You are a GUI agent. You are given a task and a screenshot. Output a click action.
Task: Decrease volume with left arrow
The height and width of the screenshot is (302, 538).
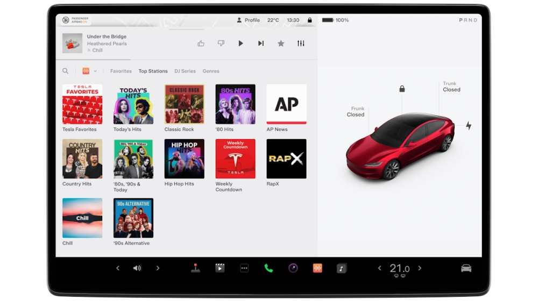tap(118, 268)
